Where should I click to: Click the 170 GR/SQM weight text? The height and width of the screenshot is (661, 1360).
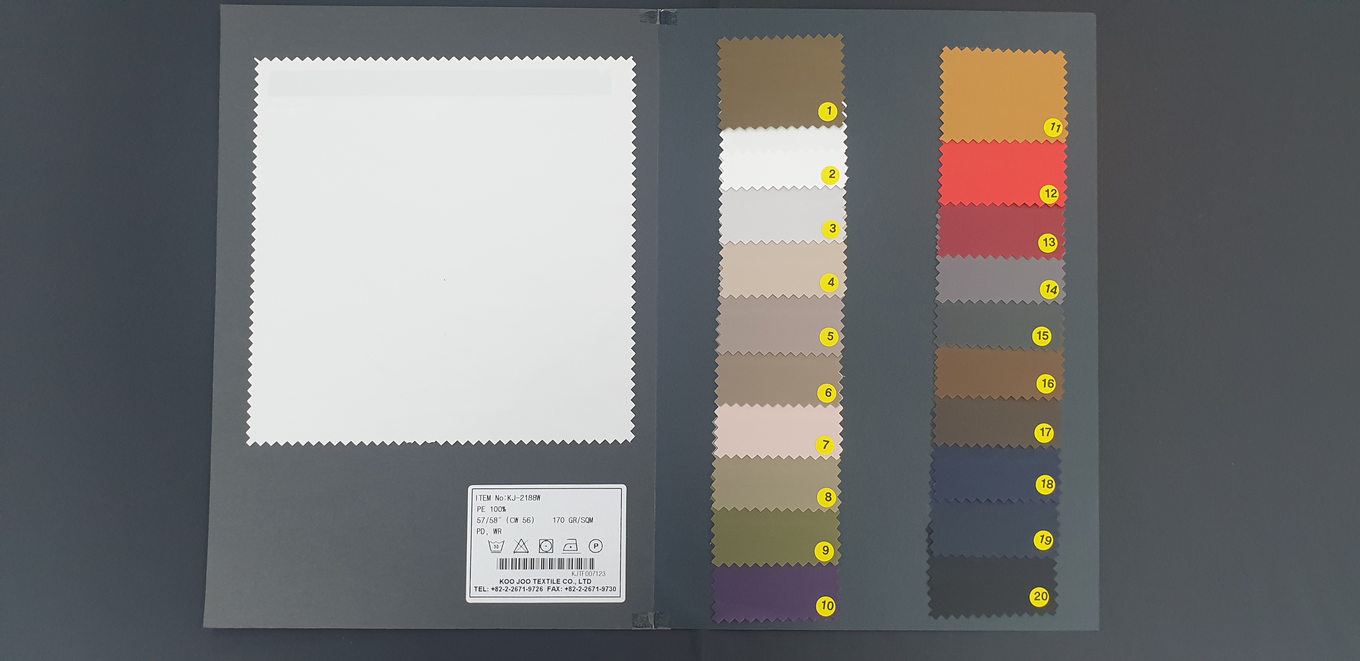[573, 520]
